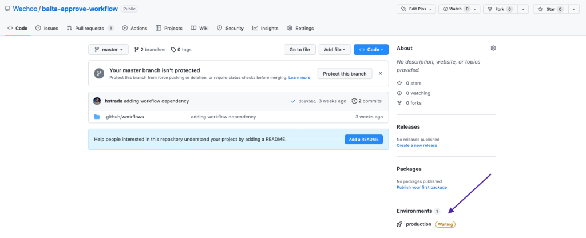Screen dimensions: 586x238
Task: Click Create a new release link
Action: point(417,145)
